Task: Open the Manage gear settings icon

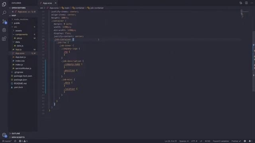Action: 4,135
